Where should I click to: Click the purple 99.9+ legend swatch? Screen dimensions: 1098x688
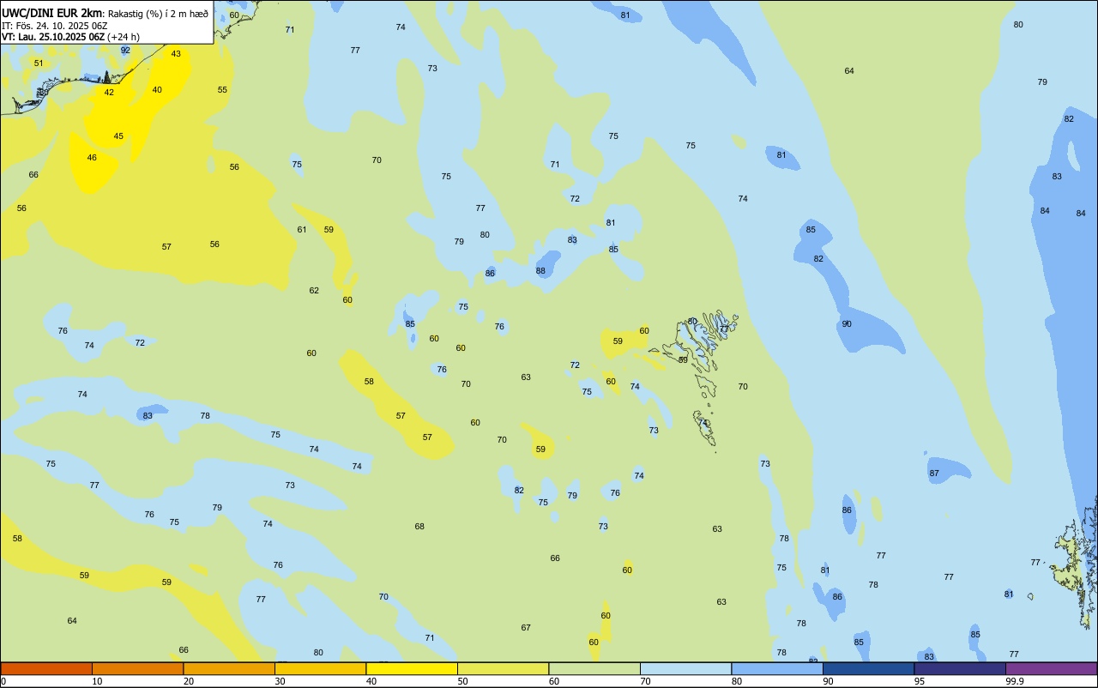click(x=1052, y=668)
